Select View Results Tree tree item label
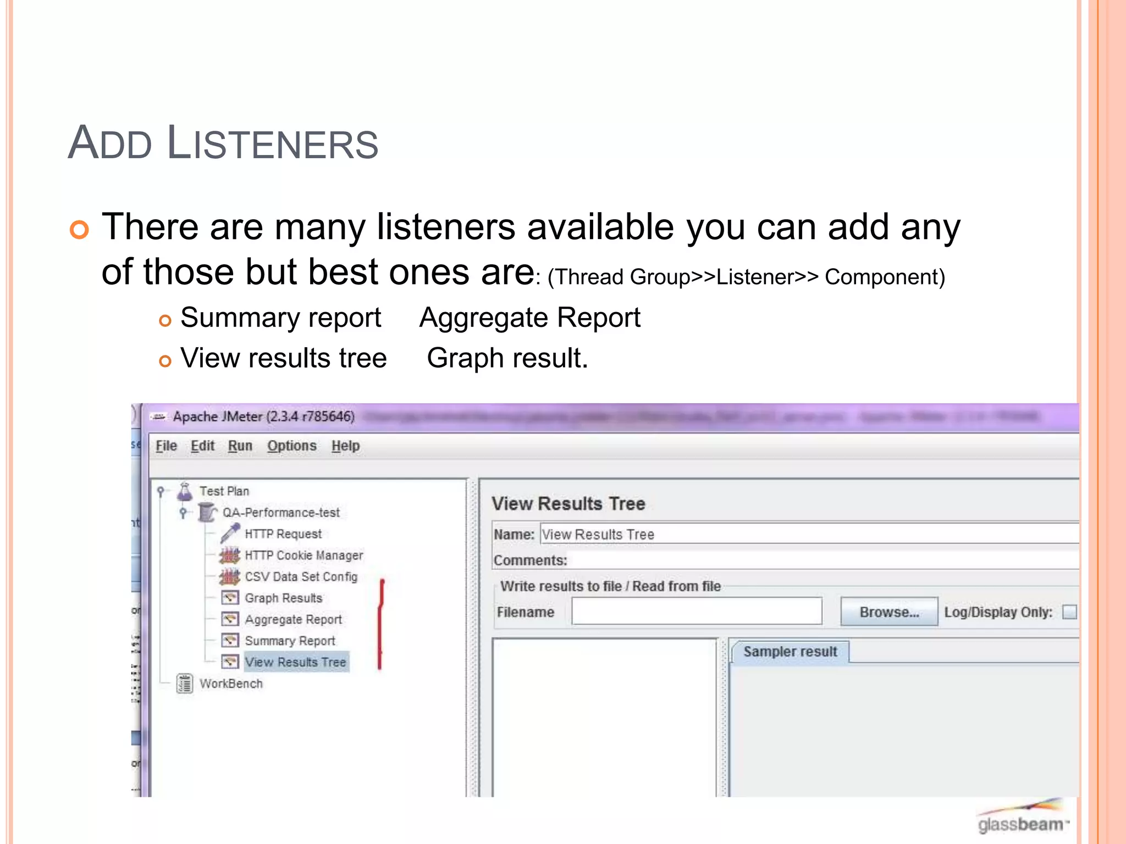 pos(296,662)
